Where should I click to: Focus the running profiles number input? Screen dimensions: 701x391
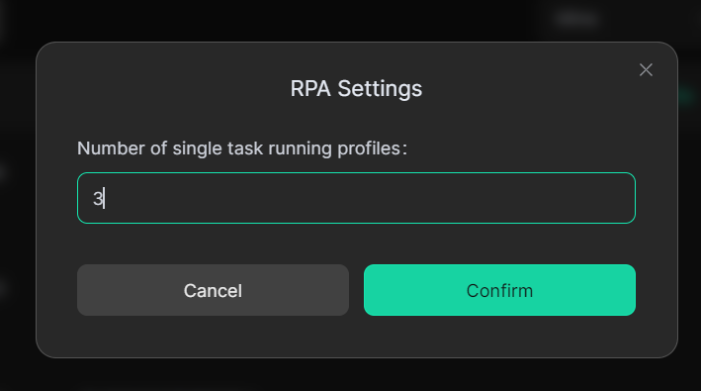(356, 198)
